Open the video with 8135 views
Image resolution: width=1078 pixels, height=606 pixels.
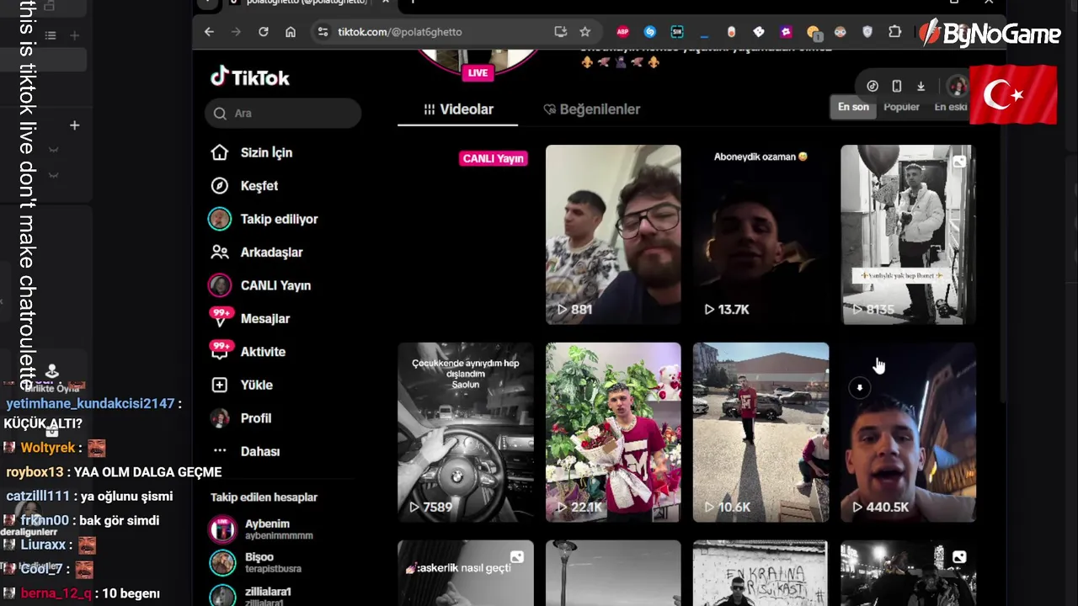(908, 235)
